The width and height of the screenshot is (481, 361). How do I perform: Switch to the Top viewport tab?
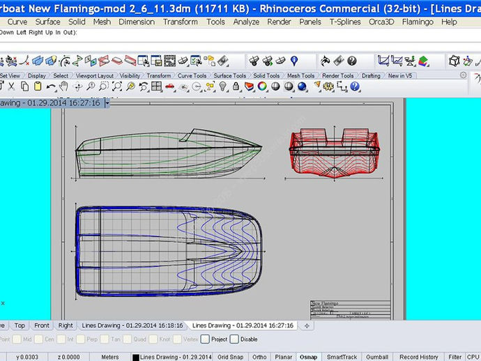(20, 325)
